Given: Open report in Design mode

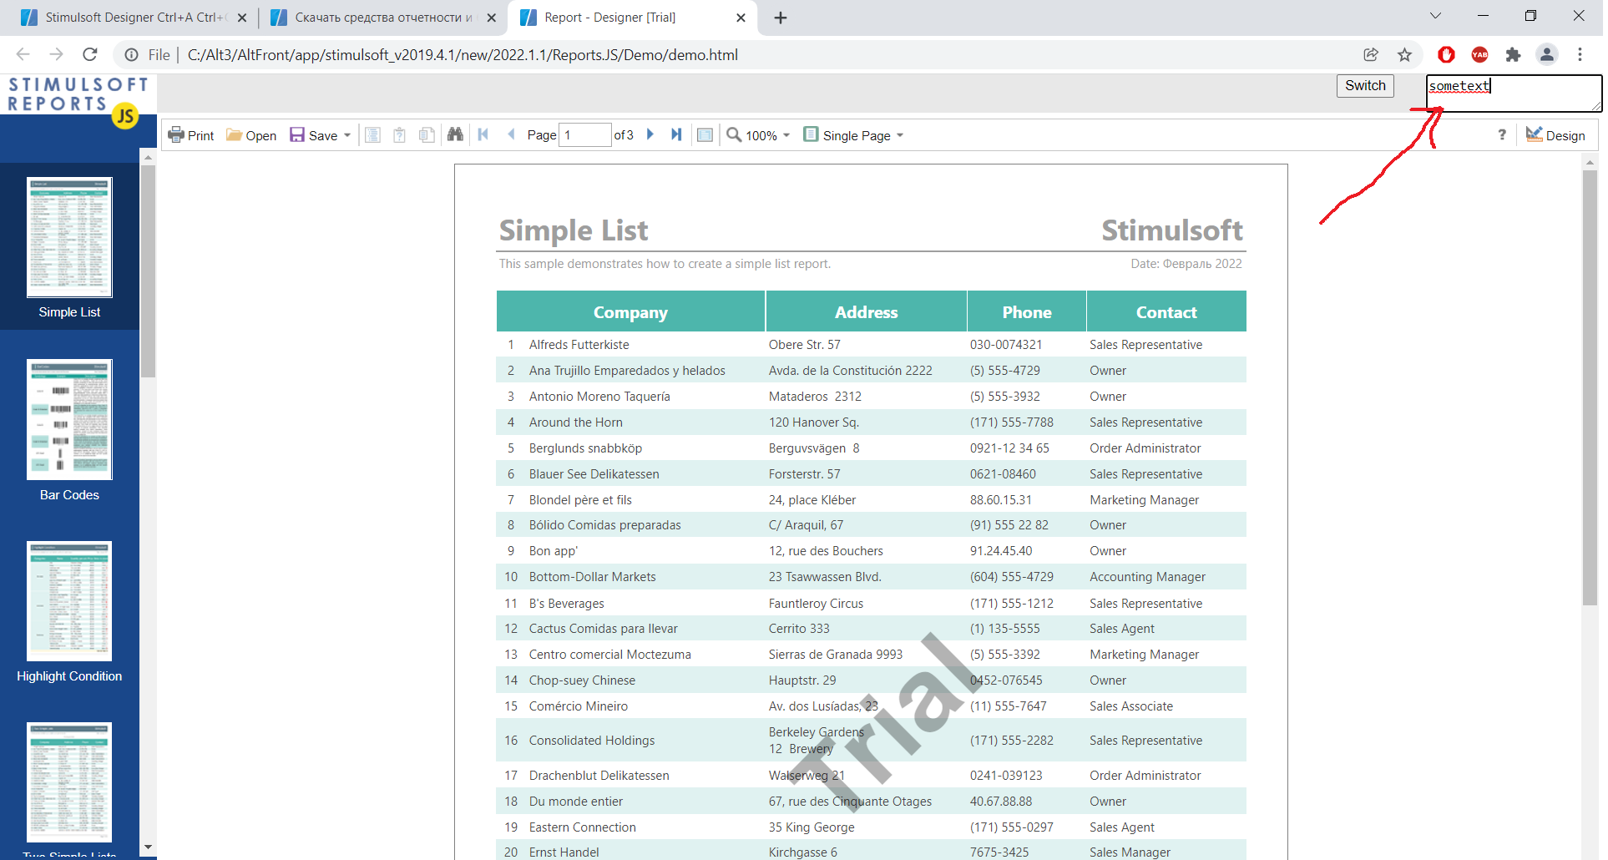Looking at the screenshot, I should (x=1555, y=135).
